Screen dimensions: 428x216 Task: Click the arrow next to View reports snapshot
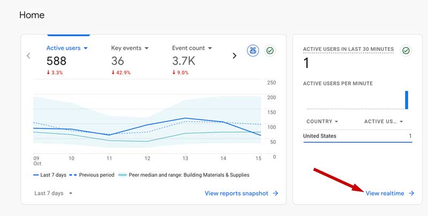click(x=276, y=194)
